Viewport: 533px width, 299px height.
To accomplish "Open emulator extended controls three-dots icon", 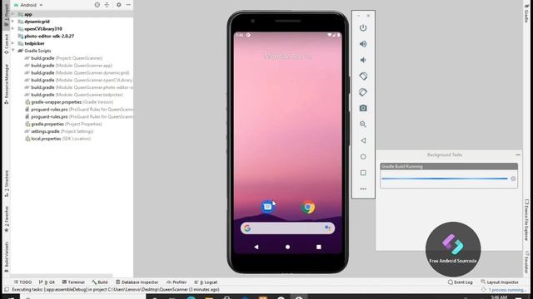I will coord(363,189).
